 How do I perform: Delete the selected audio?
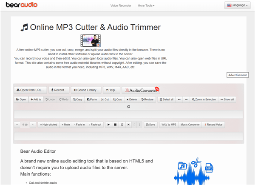(x=132, y=100)
